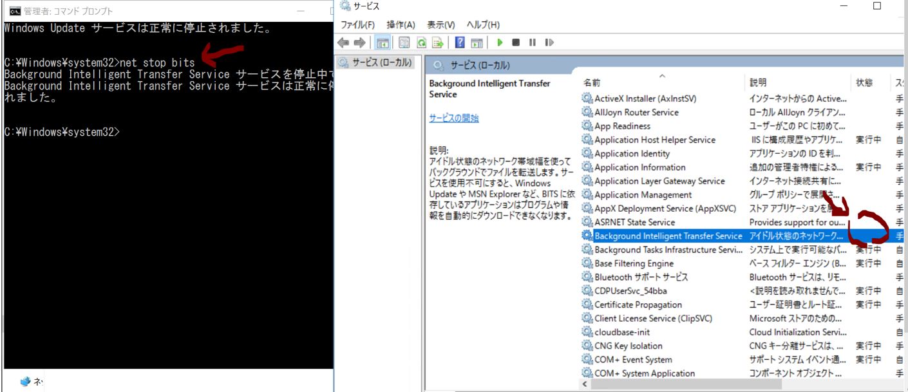Select the Base Filtering Engine service row
Screen dimensions: 908x392
click(634, 263)
